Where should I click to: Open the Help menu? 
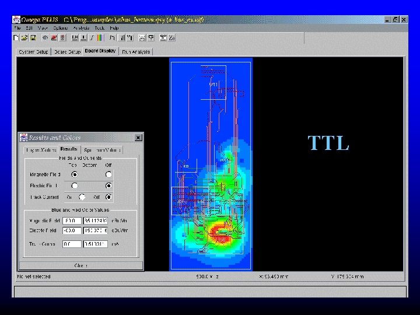[114, 28]
